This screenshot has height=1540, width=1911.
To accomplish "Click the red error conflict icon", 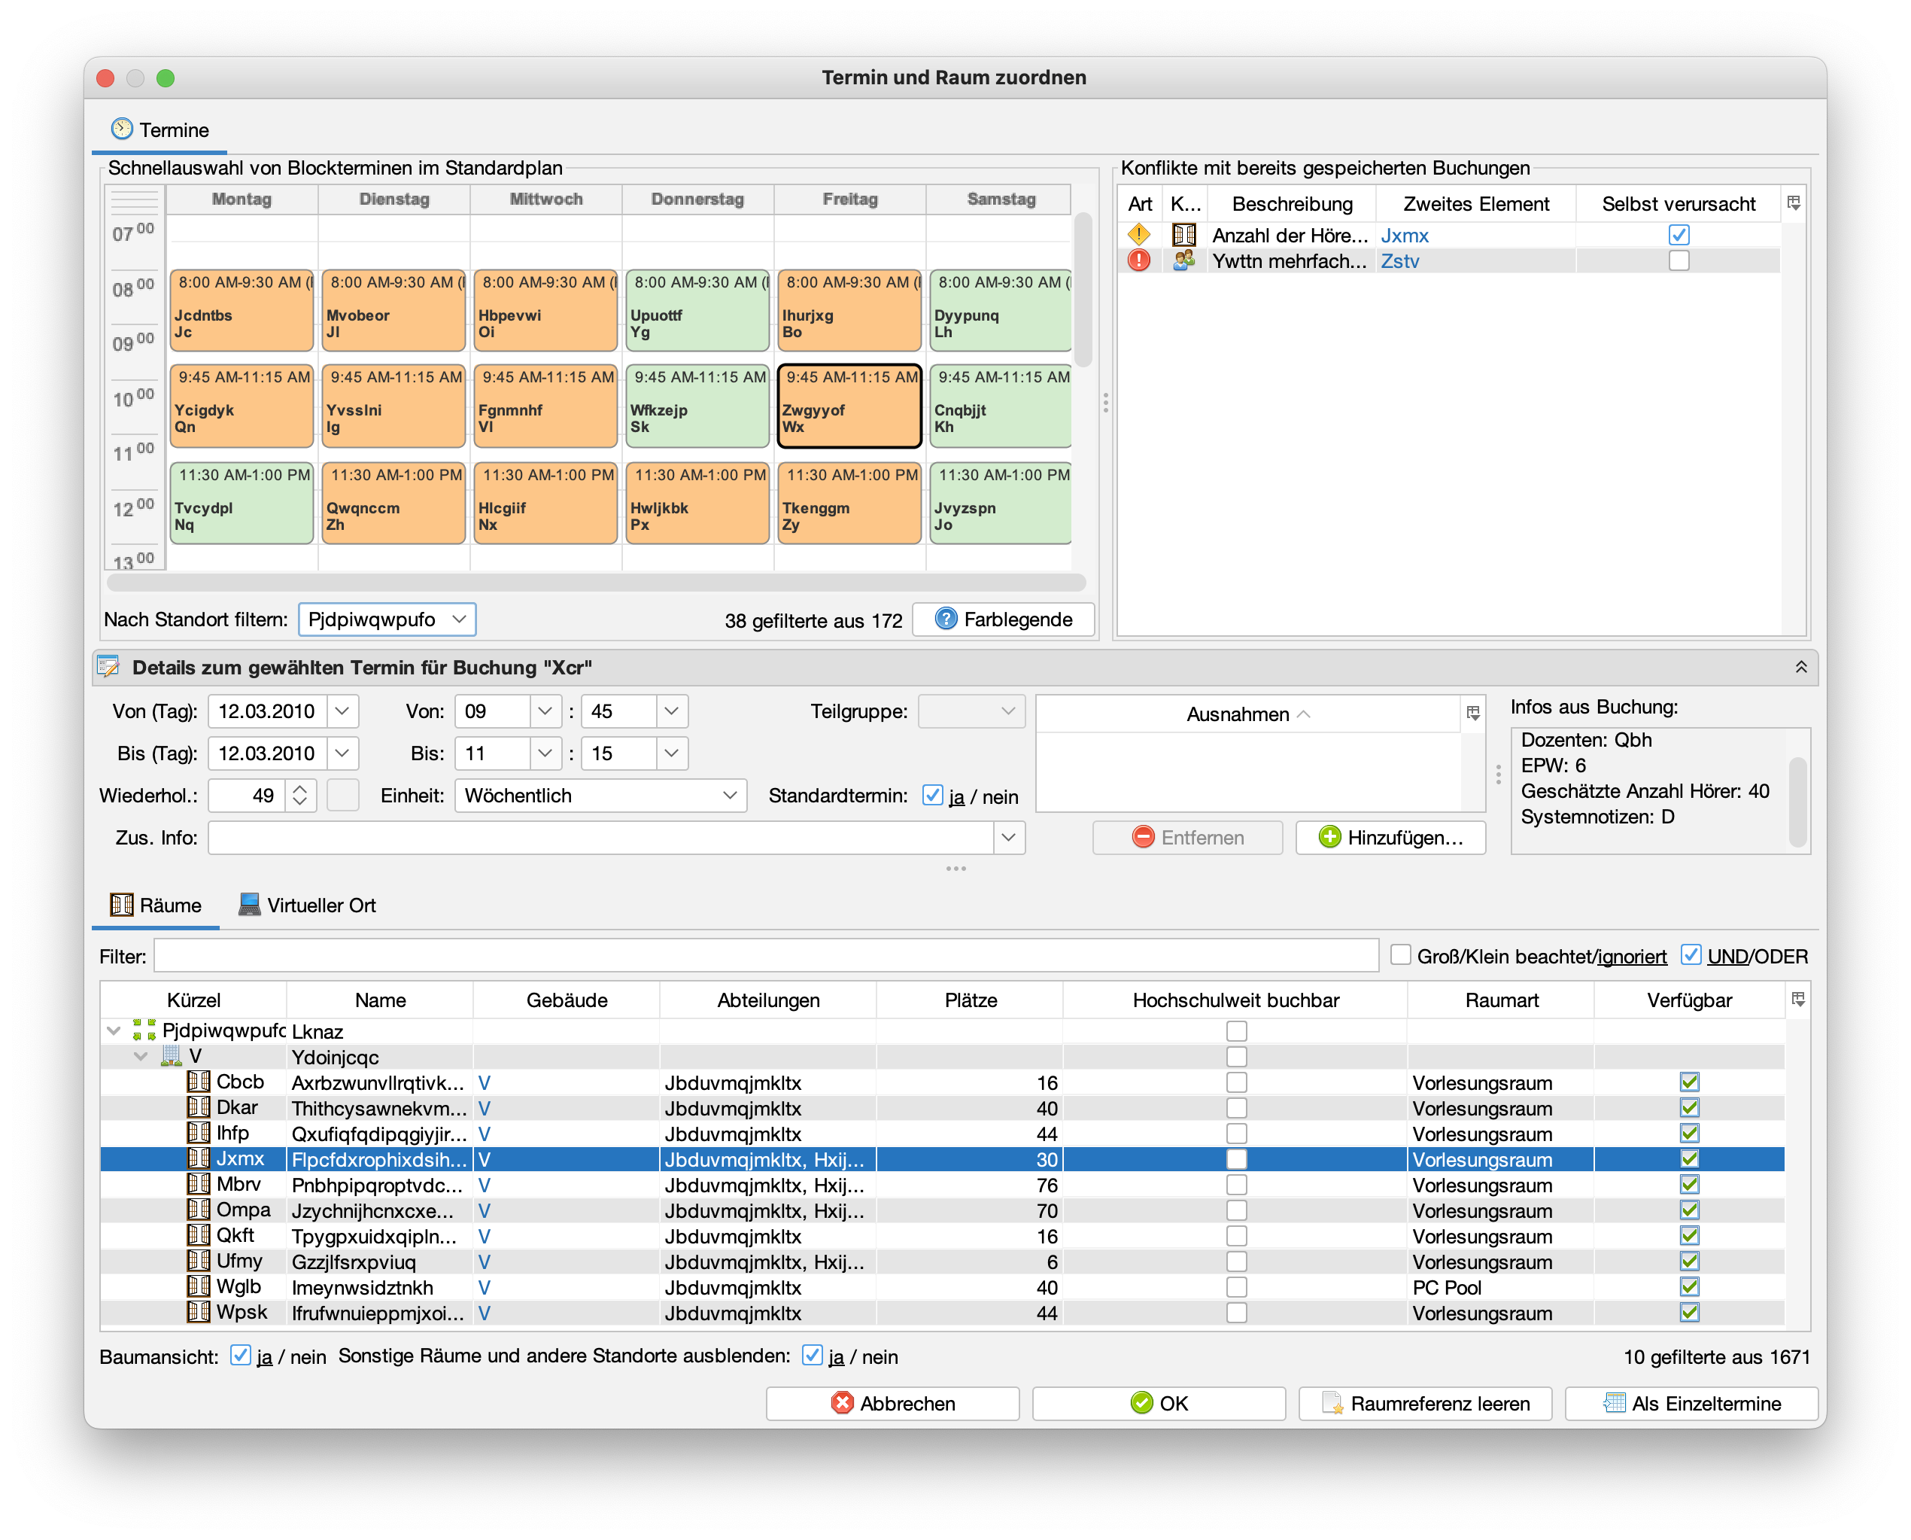I will point(1138,260).
